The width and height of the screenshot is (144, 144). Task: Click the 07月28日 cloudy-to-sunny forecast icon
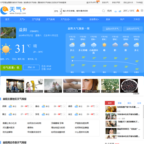tap(83, 45)
